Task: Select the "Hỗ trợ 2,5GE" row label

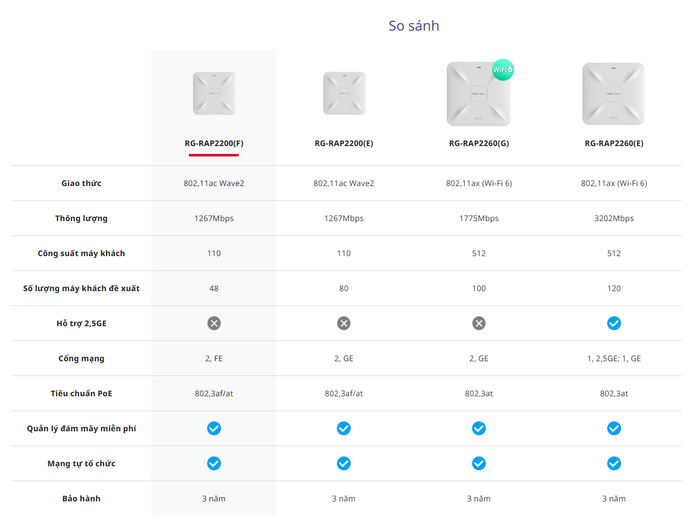Action: 81,323
